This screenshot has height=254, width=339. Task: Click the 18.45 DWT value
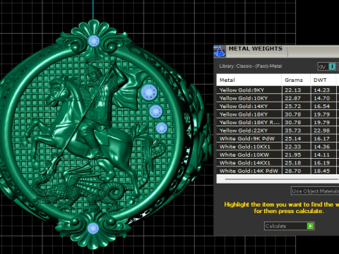[x=321, y=171]
